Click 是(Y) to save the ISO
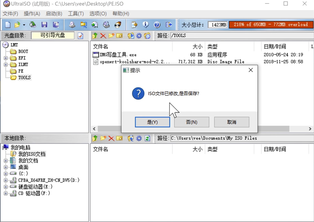The height and width of the screenshot is (222, 314). (x=153, y=122)
